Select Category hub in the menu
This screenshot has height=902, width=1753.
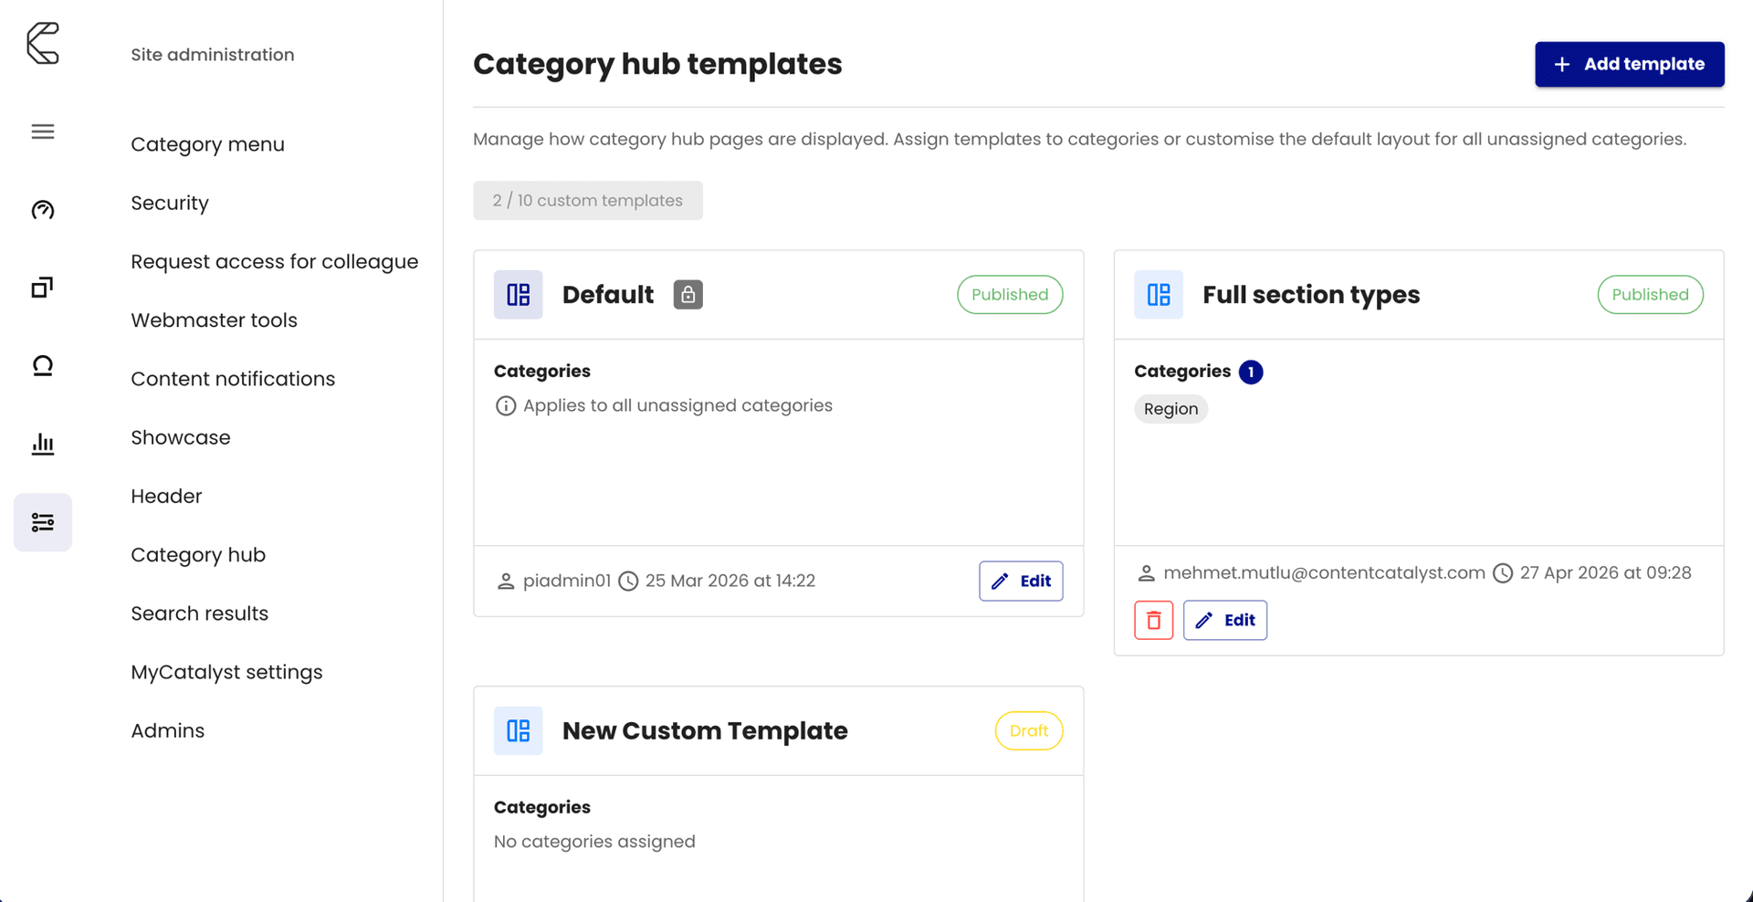coord(198,555)
